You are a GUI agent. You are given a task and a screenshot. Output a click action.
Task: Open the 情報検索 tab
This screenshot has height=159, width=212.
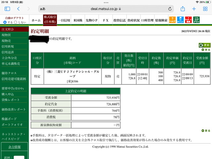161,20
